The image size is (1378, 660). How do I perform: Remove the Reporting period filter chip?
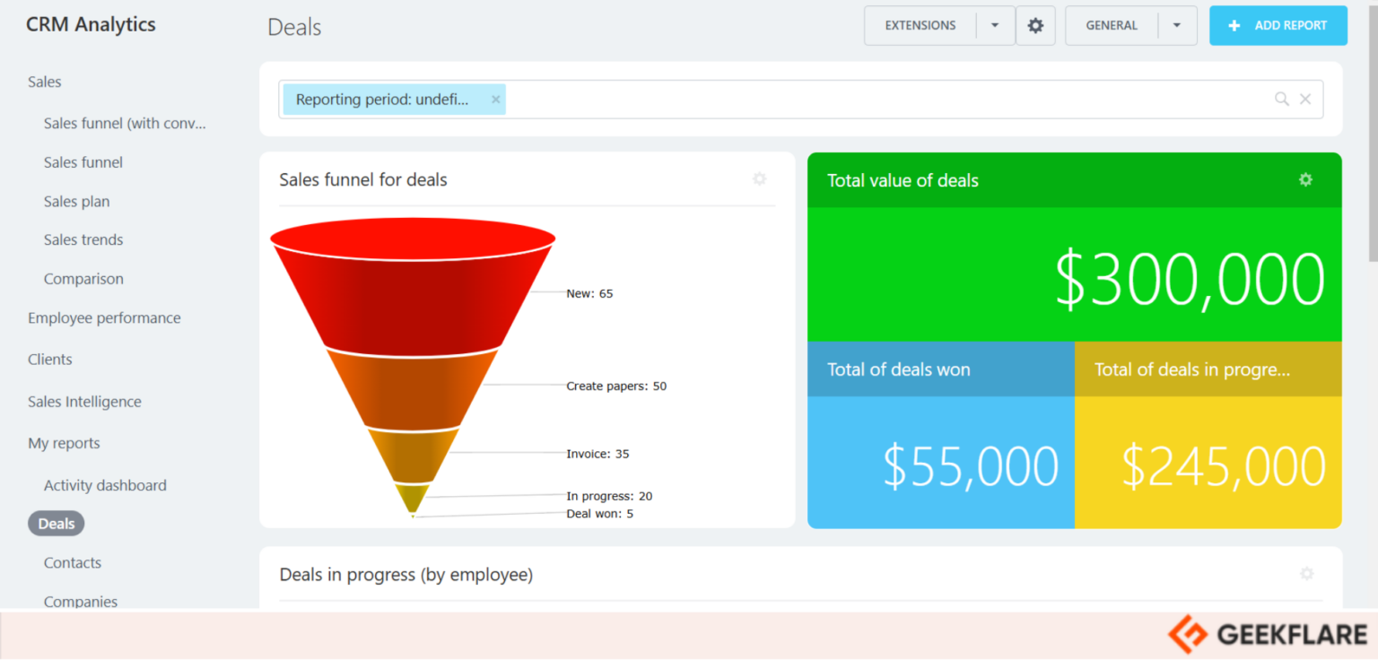coord(495,100)
